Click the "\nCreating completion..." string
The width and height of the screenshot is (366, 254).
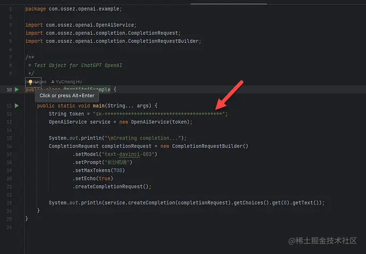[x=143, y=138]
